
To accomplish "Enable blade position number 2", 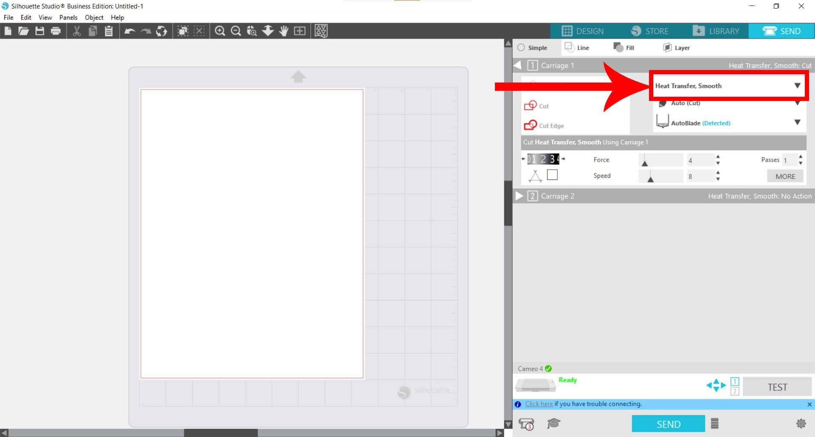I will click(x=544, y=159).
